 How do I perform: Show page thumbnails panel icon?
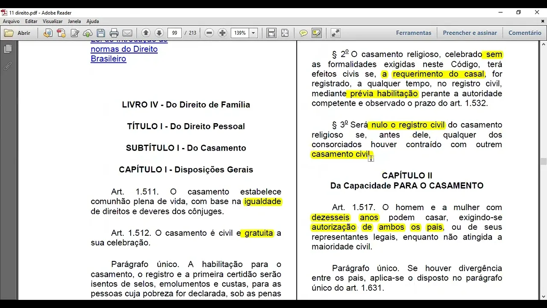tap(8, 49)
